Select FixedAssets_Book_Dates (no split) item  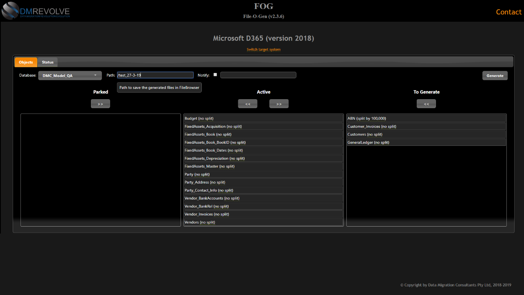(x=263, y=150)
